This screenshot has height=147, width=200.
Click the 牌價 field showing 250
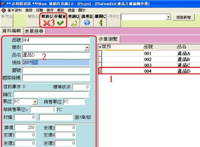click(x=25, y=128)
